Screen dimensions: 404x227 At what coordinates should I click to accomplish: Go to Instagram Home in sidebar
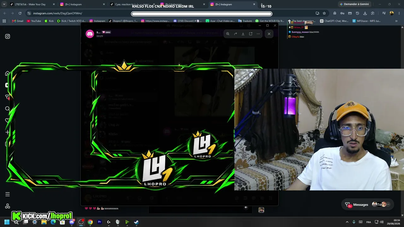pyautogui.click(x=8, y=73)
